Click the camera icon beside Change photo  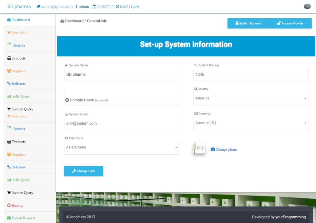tap(213, 150)
